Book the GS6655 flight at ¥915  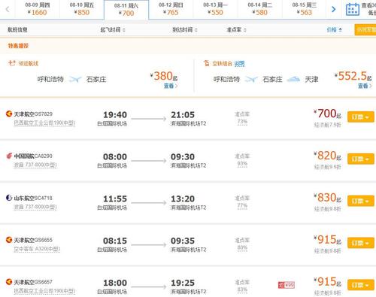pyautogui.click(x=361, y=243)
